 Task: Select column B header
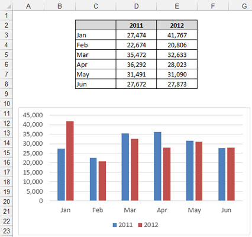[x=60, y=6]
